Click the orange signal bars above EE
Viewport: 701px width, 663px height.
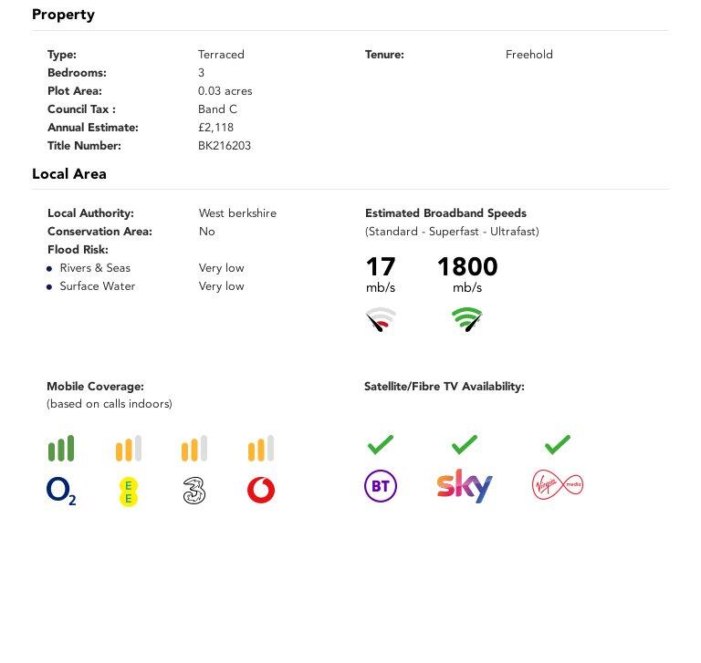click(x=128, y=449)
